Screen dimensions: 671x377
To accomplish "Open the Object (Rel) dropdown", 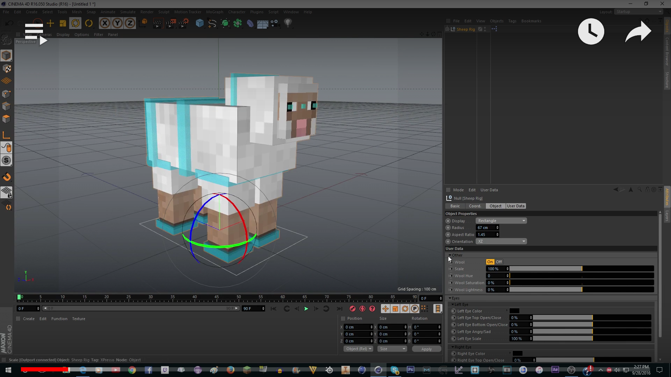I will click(x=358, y=349).
